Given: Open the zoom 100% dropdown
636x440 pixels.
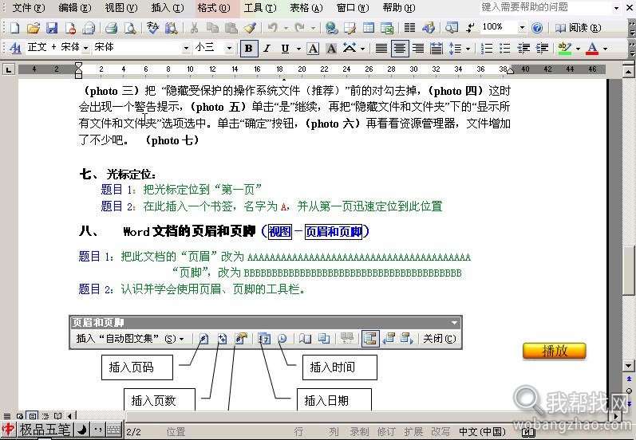Looking at the screenshot, I should [522, 28].
